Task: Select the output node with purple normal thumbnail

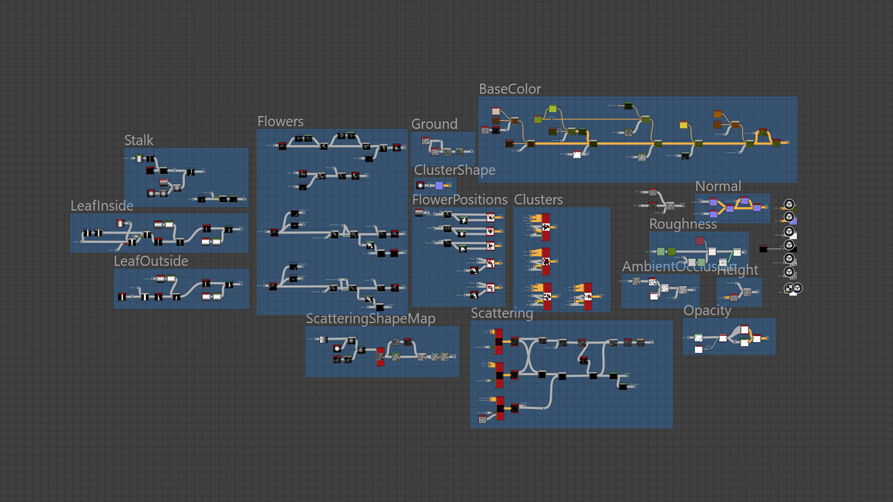Action: [x=789, y=217]
